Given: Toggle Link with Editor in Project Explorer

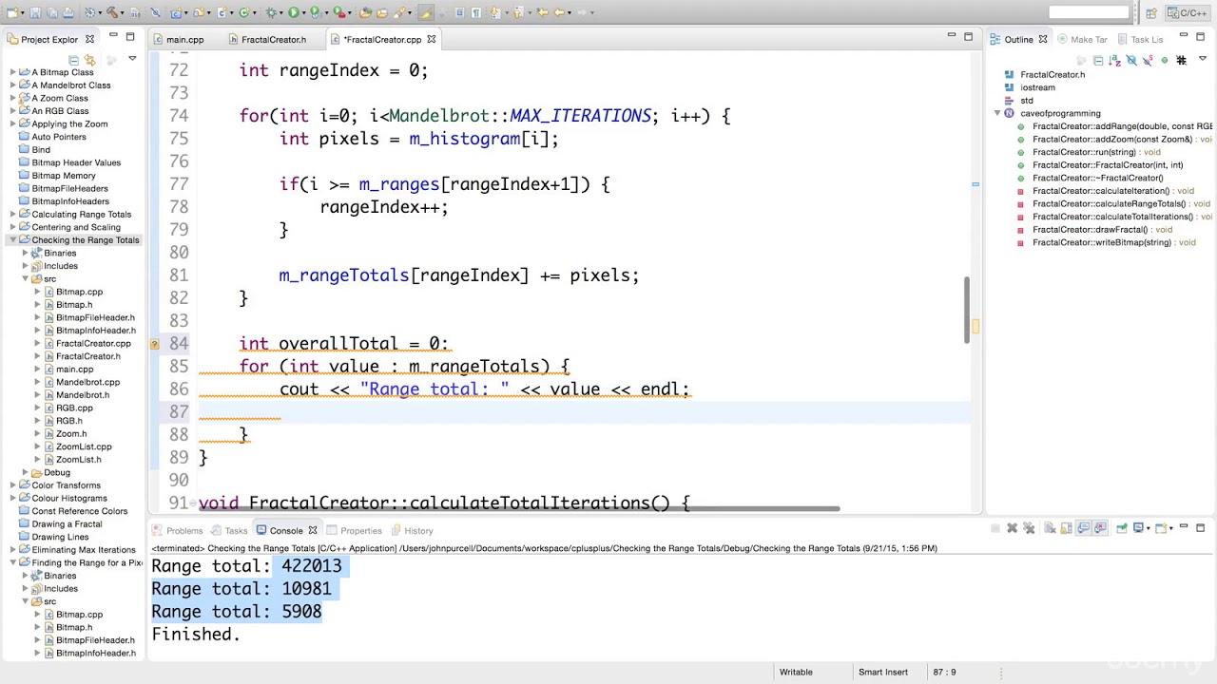Looking at the screenshot, I should coord(89,60).
